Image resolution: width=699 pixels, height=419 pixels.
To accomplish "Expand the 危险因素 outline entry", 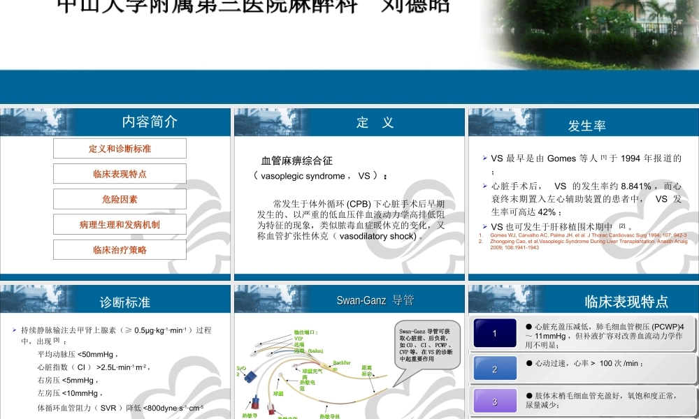I will 120,199.
